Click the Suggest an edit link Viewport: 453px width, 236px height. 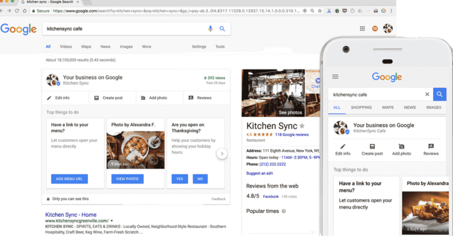260,173
